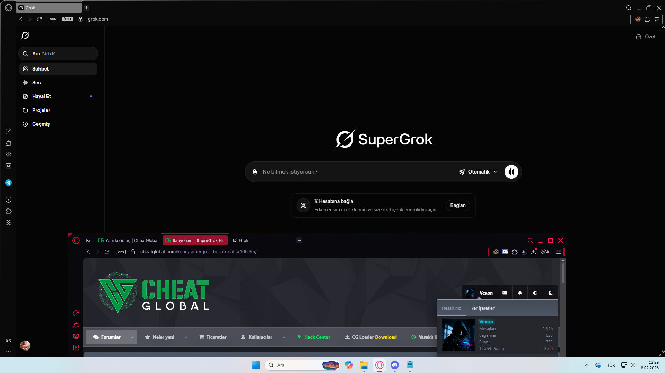The width and height of the screenshot is (665, 373).
Task: Open Discord from the taskbar
Action: point(395,365)
